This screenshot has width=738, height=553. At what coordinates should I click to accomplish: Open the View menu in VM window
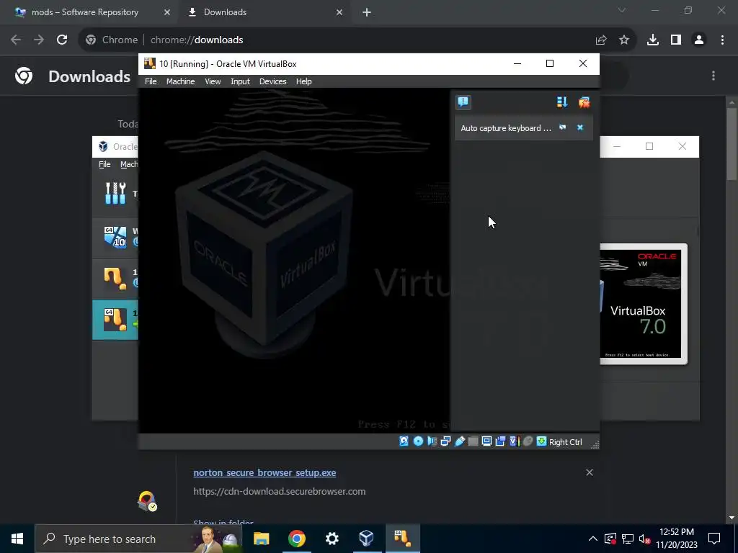point(213,81)
